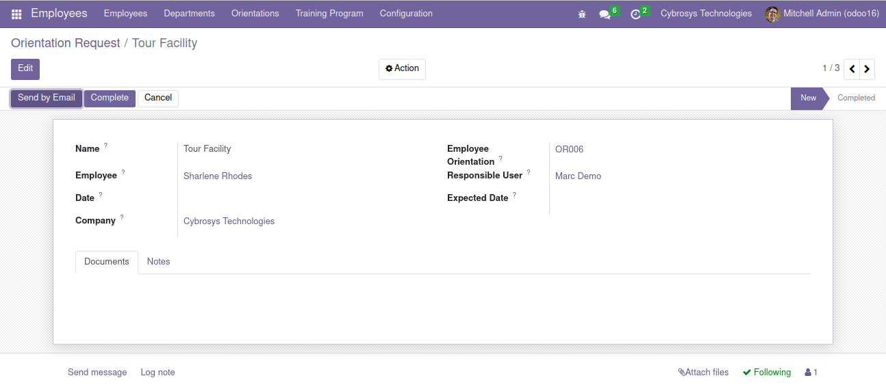Go back to the Orientation Request breadcrumb

point(66,43)
